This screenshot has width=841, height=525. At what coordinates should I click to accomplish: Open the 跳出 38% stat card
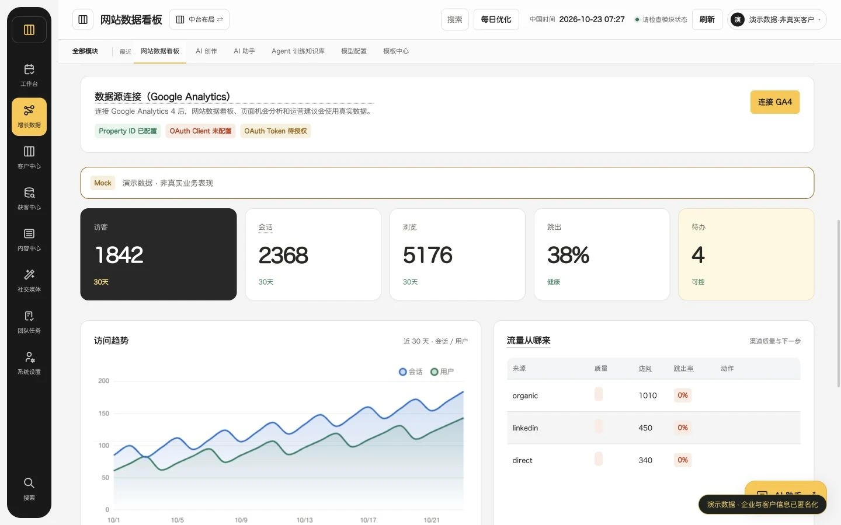click(x=602, y=254)
